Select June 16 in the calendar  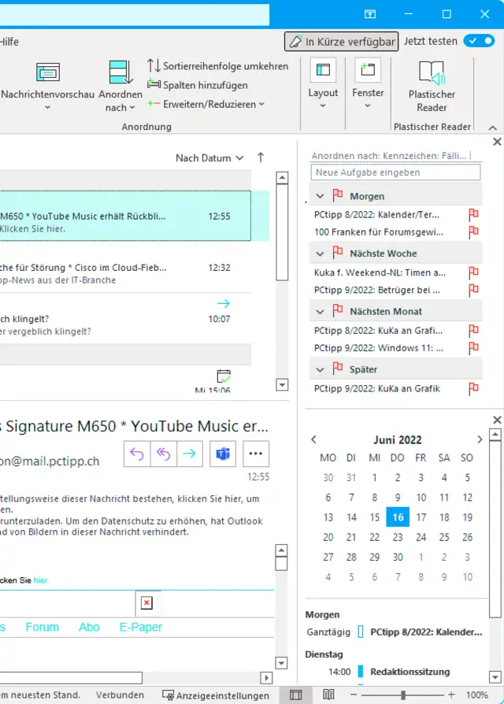[x=398, y=517]
